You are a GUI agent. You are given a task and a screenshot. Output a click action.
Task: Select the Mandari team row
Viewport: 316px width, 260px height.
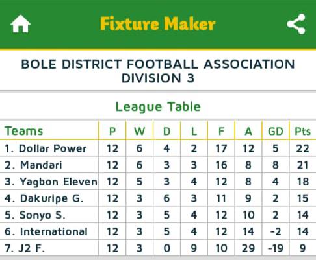158,165
